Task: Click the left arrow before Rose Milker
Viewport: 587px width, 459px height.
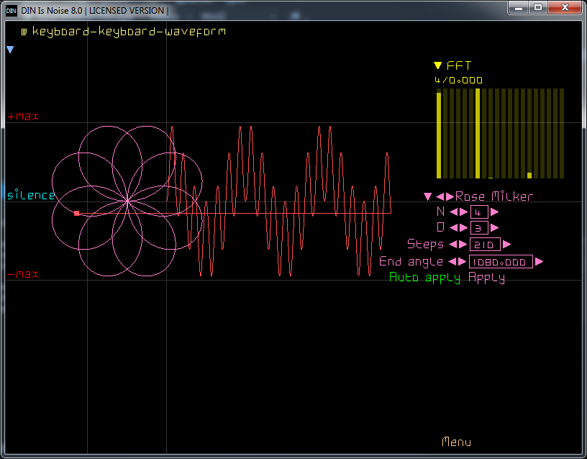Action: (441, 196)
